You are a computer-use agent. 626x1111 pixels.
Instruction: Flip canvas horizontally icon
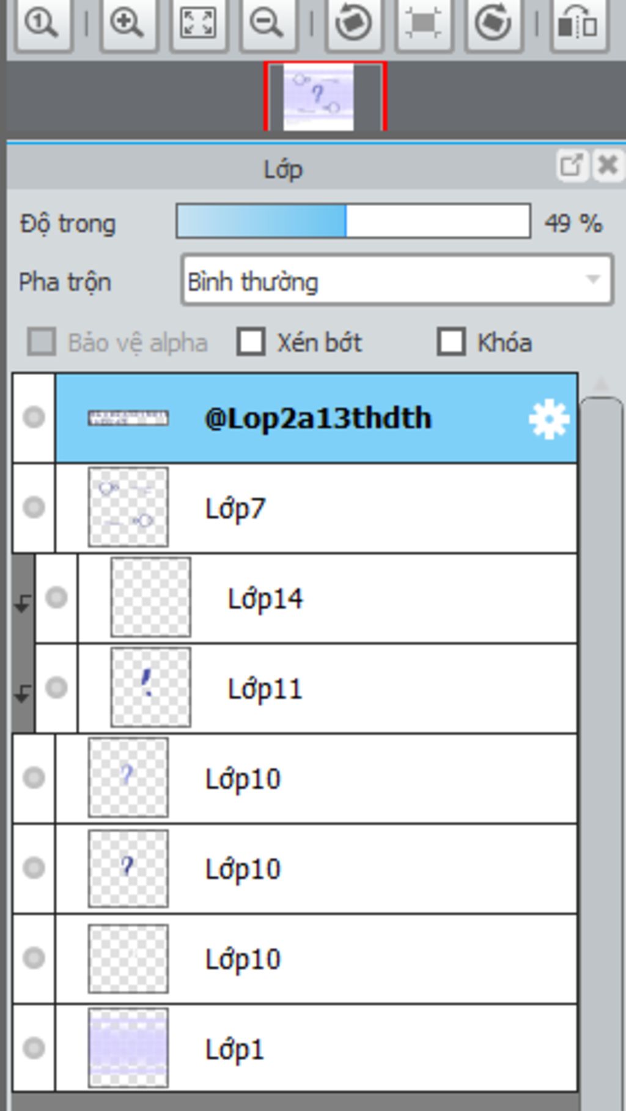click(x=579, y=23)
